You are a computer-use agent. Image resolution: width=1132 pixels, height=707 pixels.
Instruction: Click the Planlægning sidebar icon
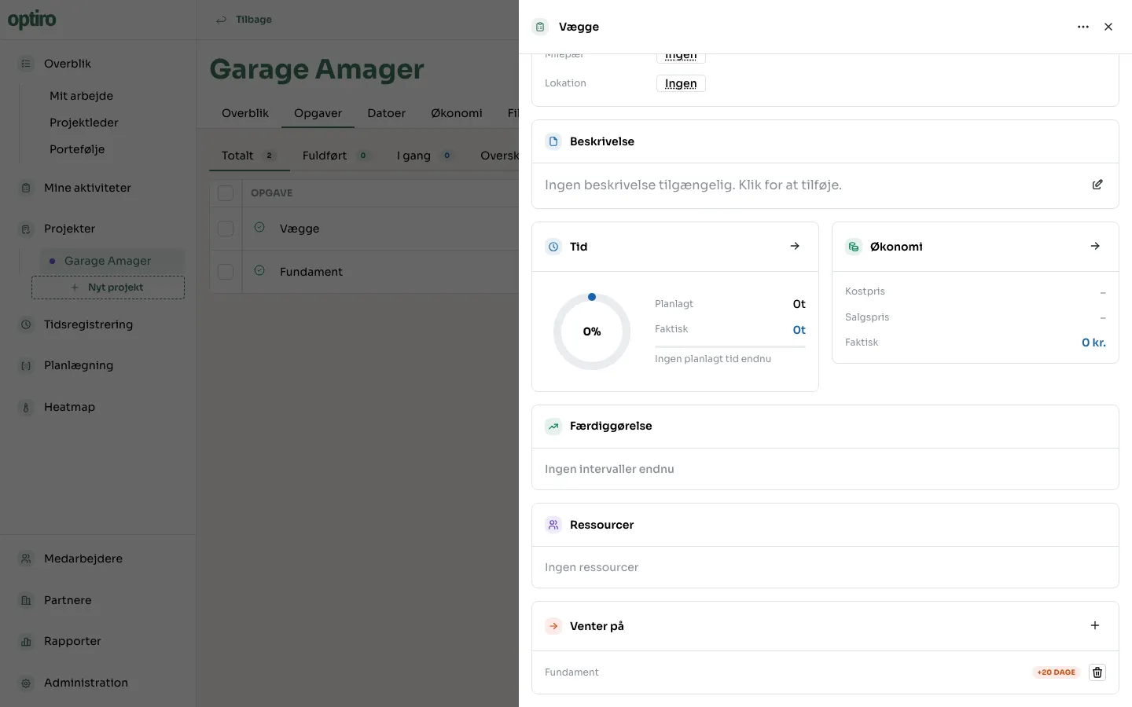26,365
